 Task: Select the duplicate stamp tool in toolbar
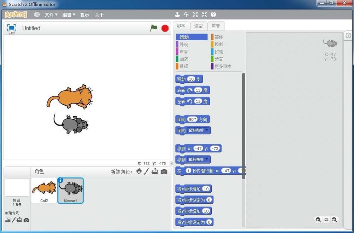177,14
